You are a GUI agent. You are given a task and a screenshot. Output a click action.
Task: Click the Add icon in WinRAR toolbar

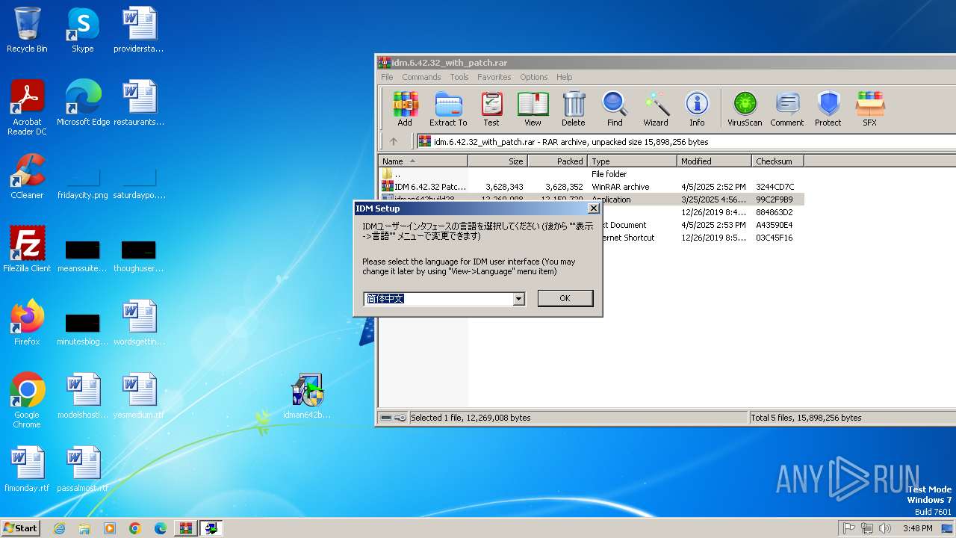click(405, 109)
